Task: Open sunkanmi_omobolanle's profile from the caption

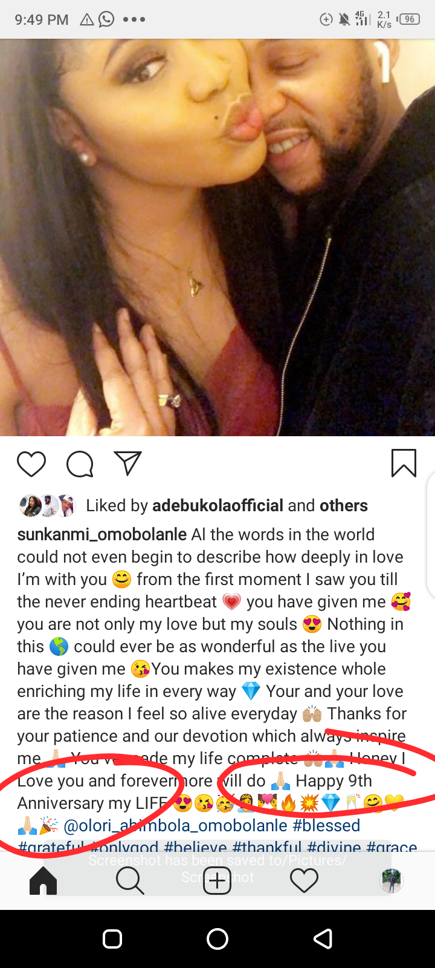Action: [102, 535]
